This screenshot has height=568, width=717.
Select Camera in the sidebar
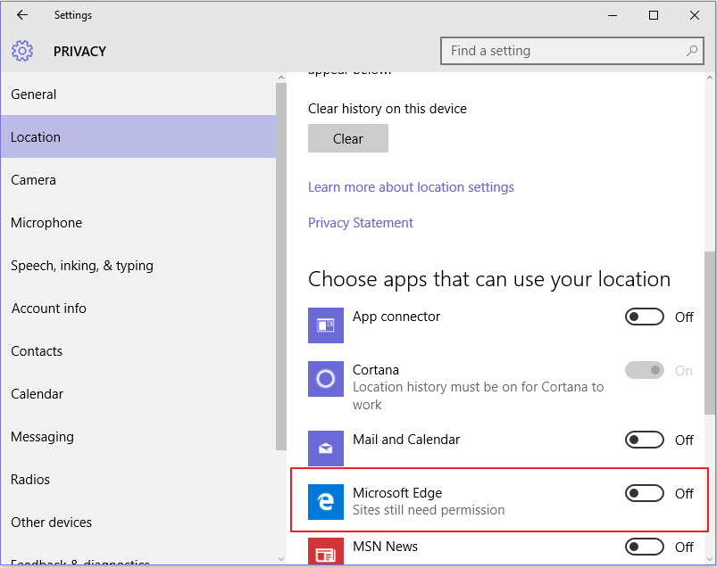(x=33, y=179)
